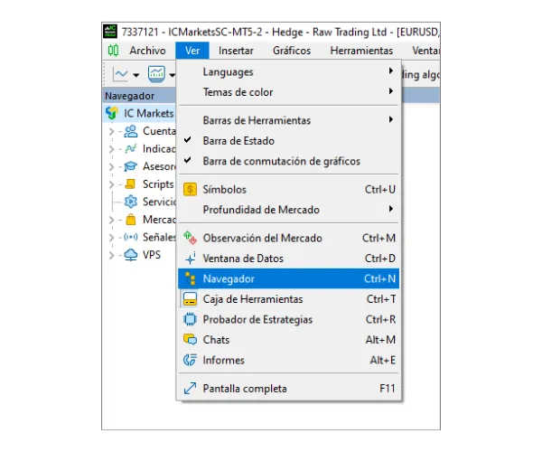Click the Navegador tree icon in menu
Screen dimensions: 542x452
190,278
